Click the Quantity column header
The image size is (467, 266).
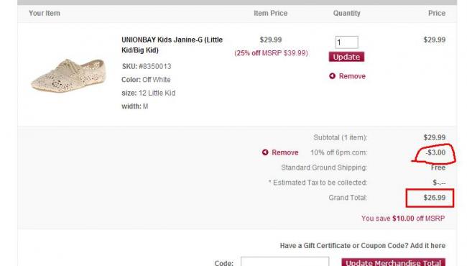click(347, 13)
